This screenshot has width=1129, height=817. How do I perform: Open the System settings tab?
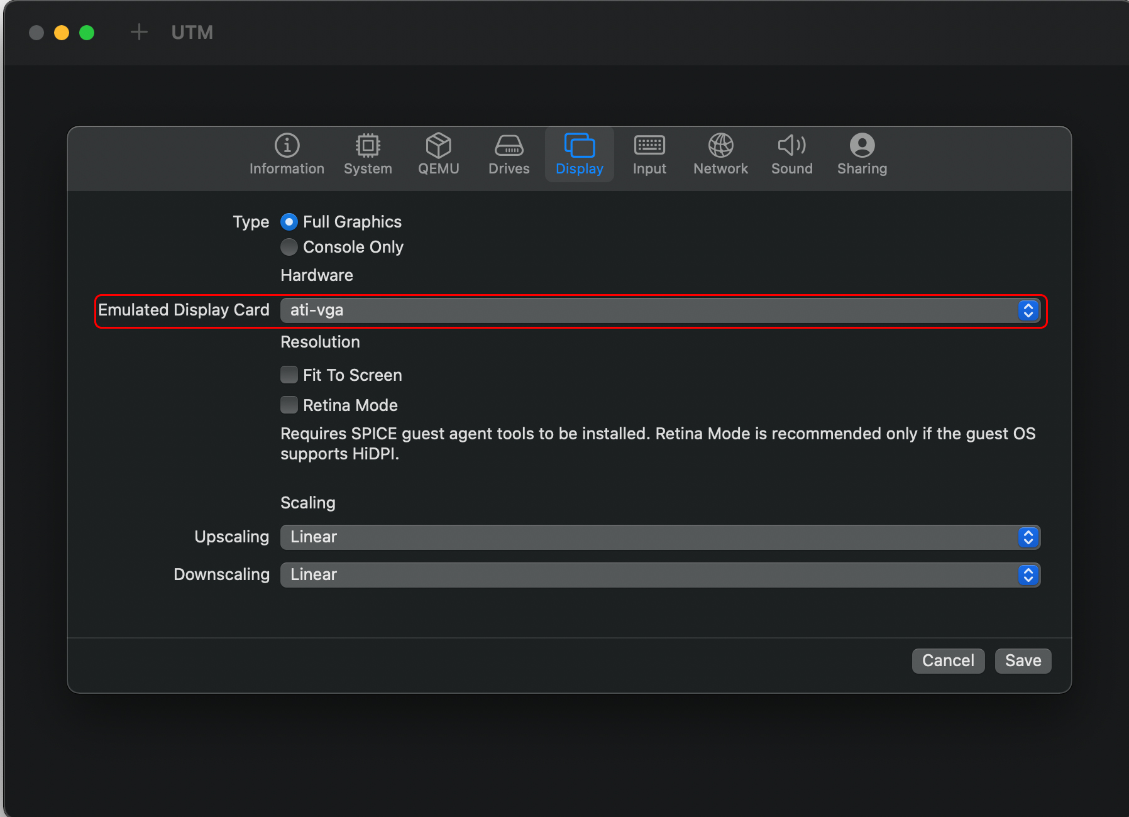(x=368, y=155)
